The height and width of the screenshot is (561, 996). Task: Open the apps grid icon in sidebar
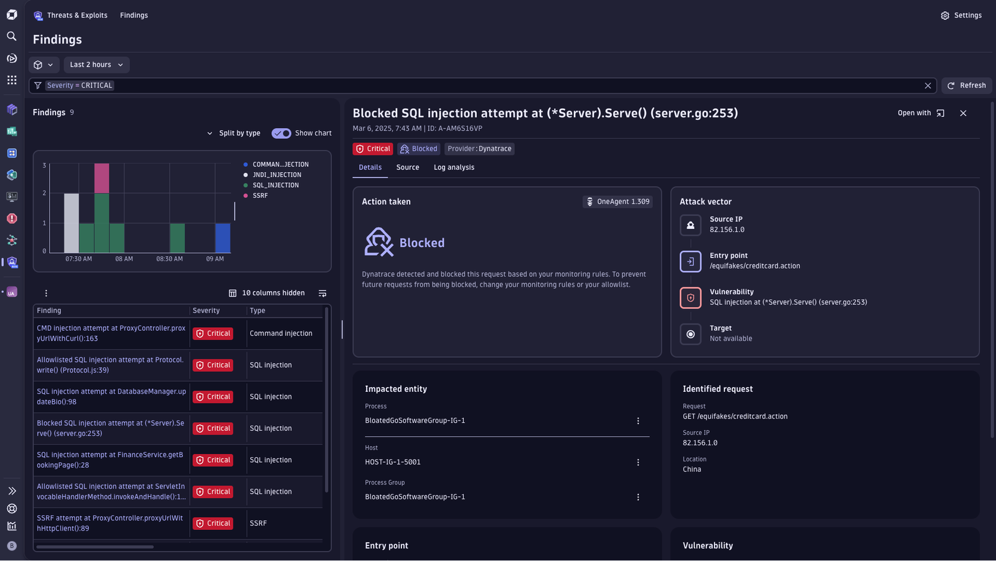click(x=12, y=80)
